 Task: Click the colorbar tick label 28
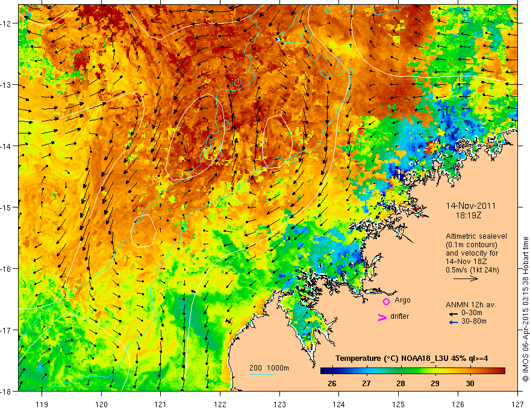click(x=401, y=383)
